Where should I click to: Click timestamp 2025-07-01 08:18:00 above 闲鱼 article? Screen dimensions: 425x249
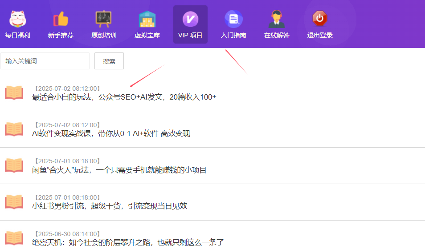pos(67,161)
